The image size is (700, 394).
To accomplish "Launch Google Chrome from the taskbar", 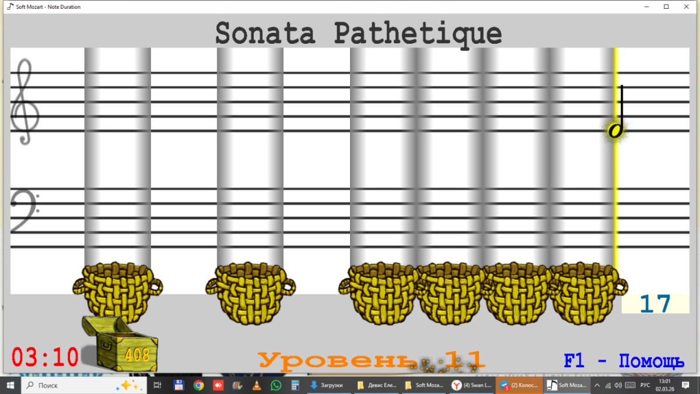I will (198, 385).
